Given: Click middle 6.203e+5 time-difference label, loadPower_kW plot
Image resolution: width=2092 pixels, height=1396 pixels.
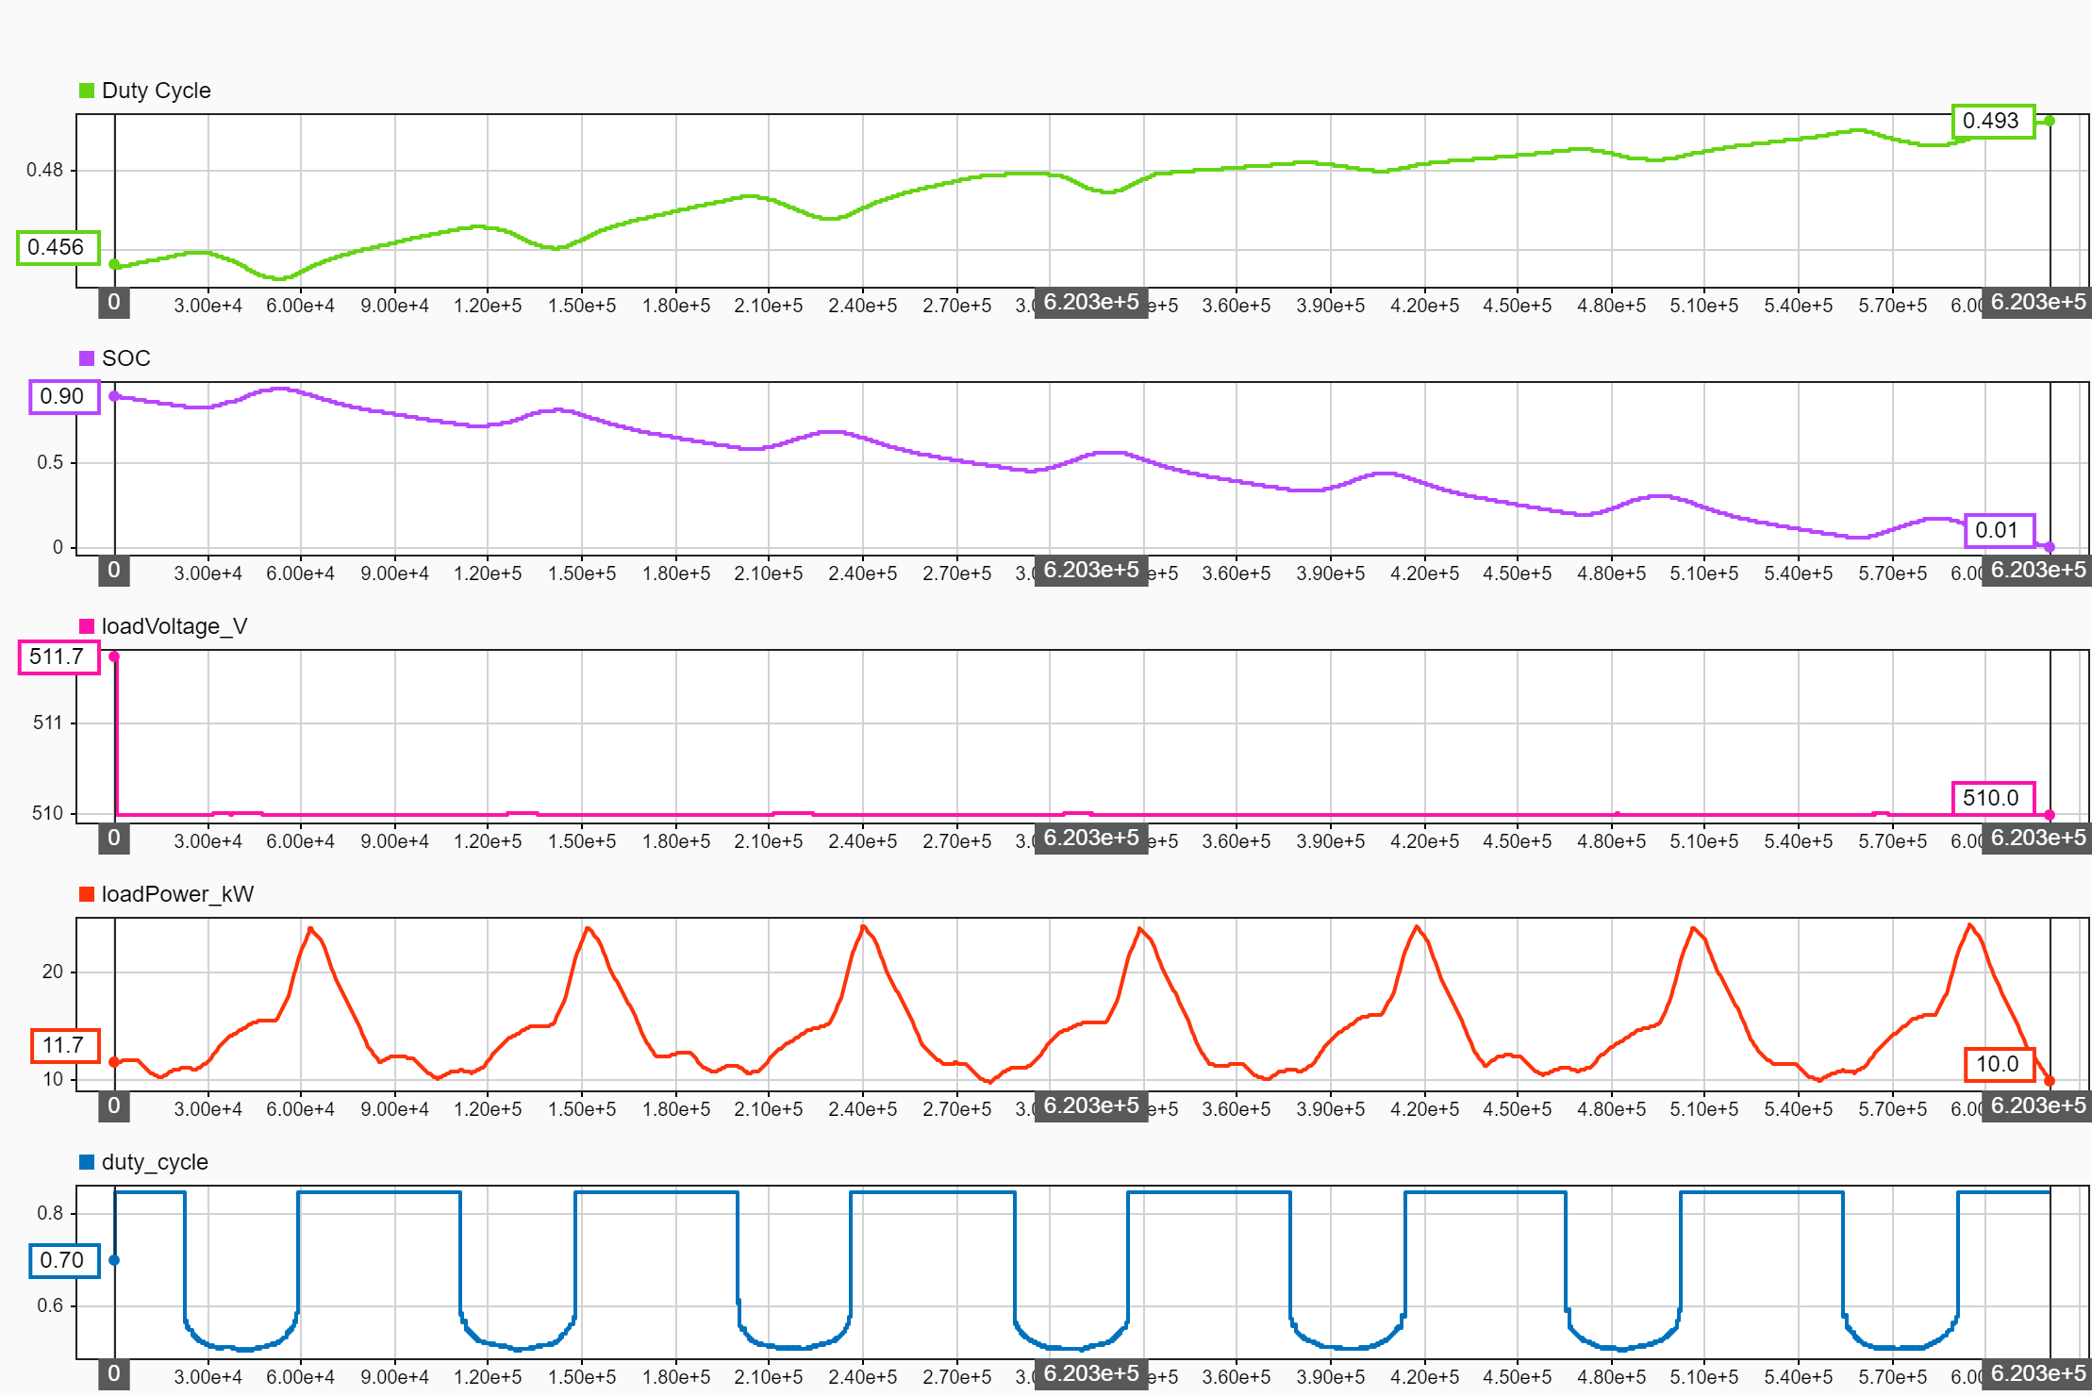Looking at the screenshot, I should [x=1091, y=1106].
